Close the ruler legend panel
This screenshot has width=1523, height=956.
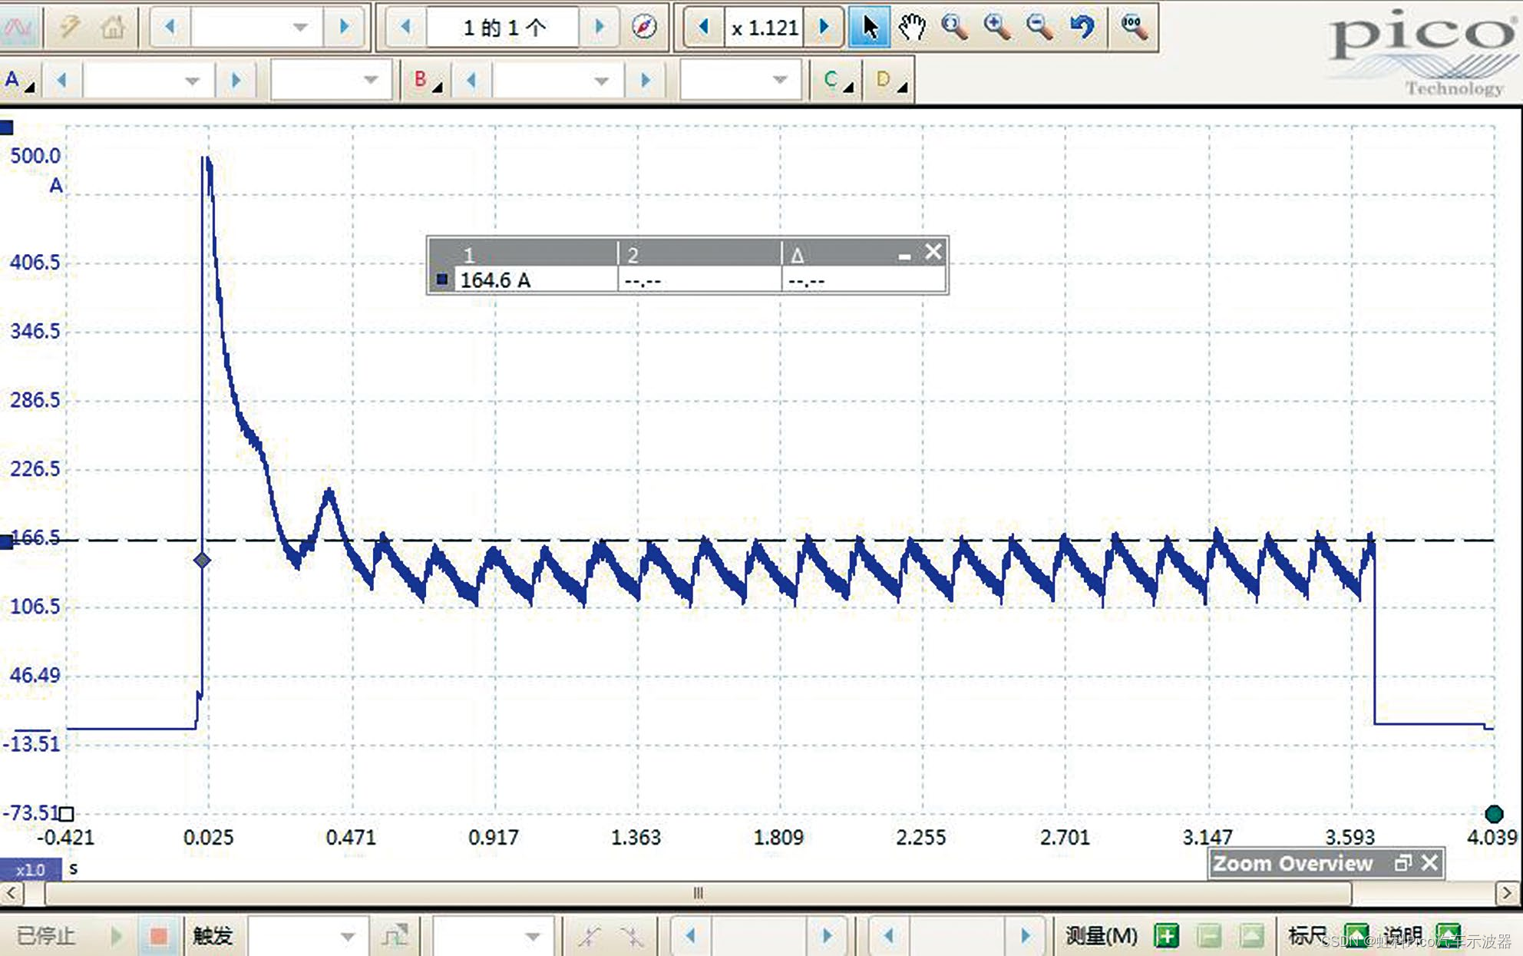pos(933,252)
